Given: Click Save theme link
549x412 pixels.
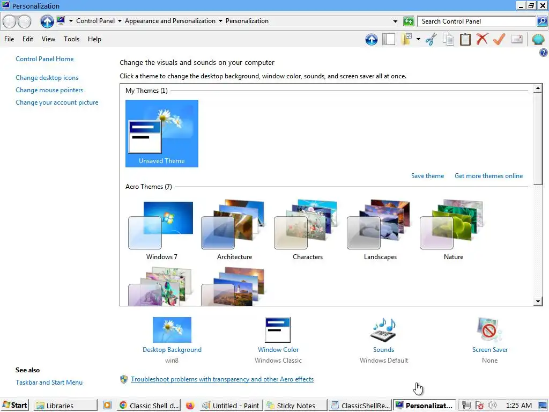Looking at the screenshot, I should click(x=427, y=176).
